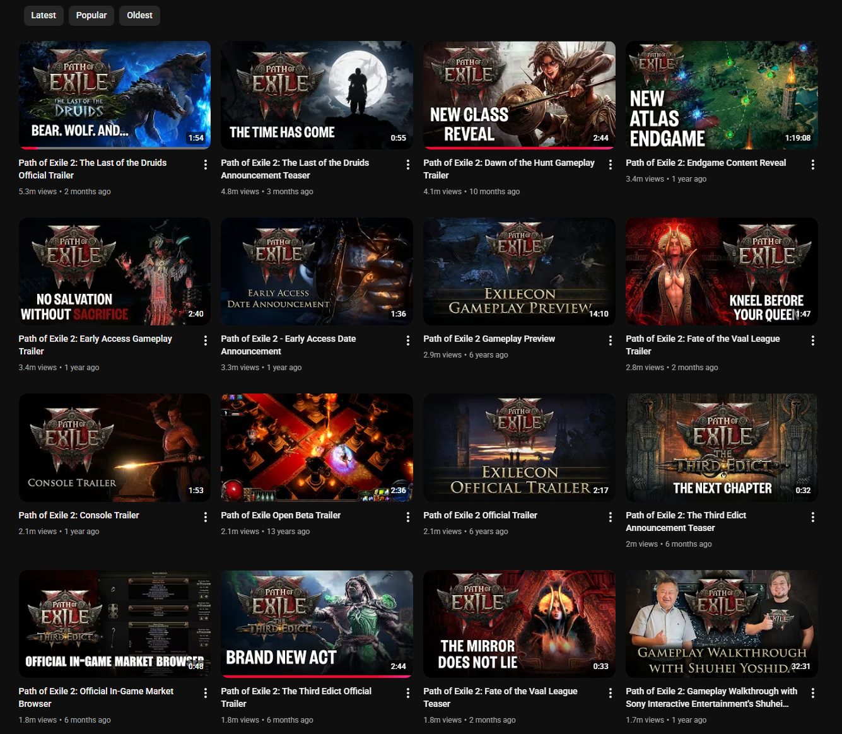Play the 'Console Trailer' blacksmith thumbnail
The height and width of the screenshot is (734, 842).
115,448
